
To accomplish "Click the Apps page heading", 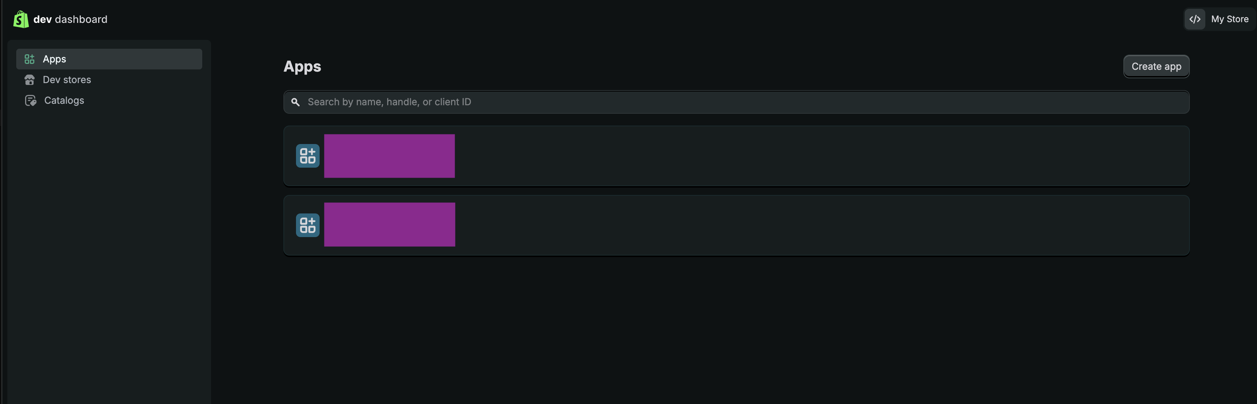I will pyautogui.click(x=302, y=66).
